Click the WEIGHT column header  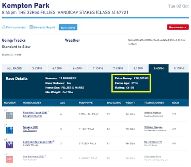(130, 103)
